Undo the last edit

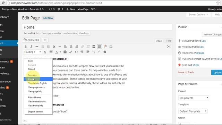(x=93, y=52)
